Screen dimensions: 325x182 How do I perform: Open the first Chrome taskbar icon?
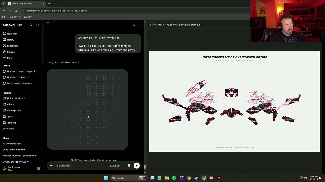pos(189,178)
